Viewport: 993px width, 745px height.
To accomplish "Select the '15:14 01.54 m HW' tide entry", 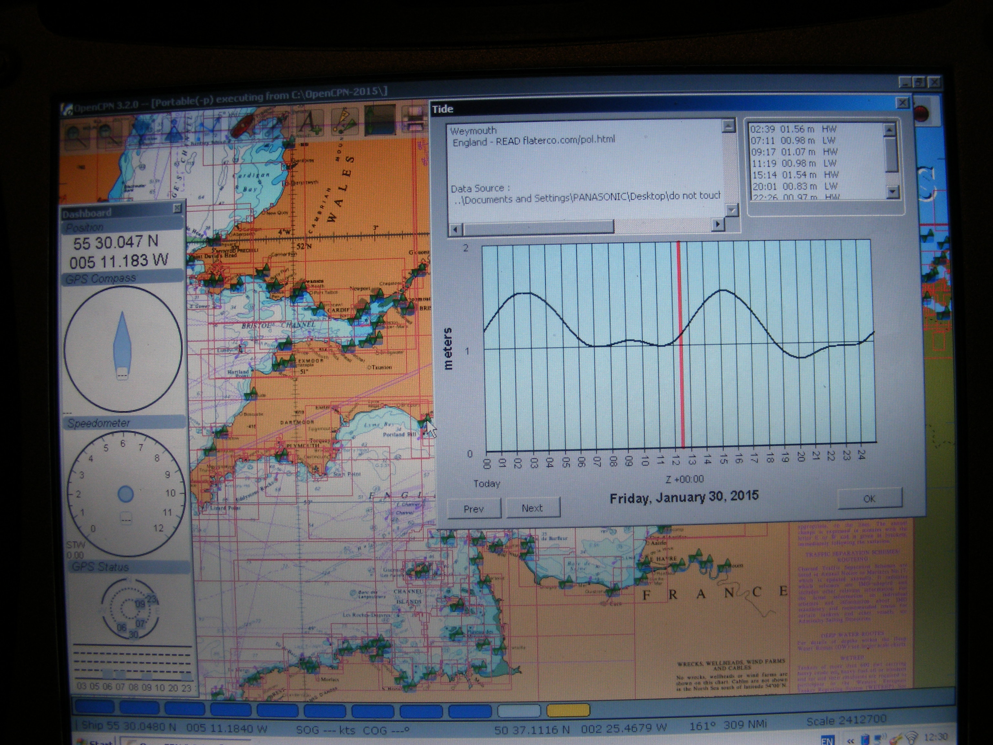I will click(x=796, y=175).
